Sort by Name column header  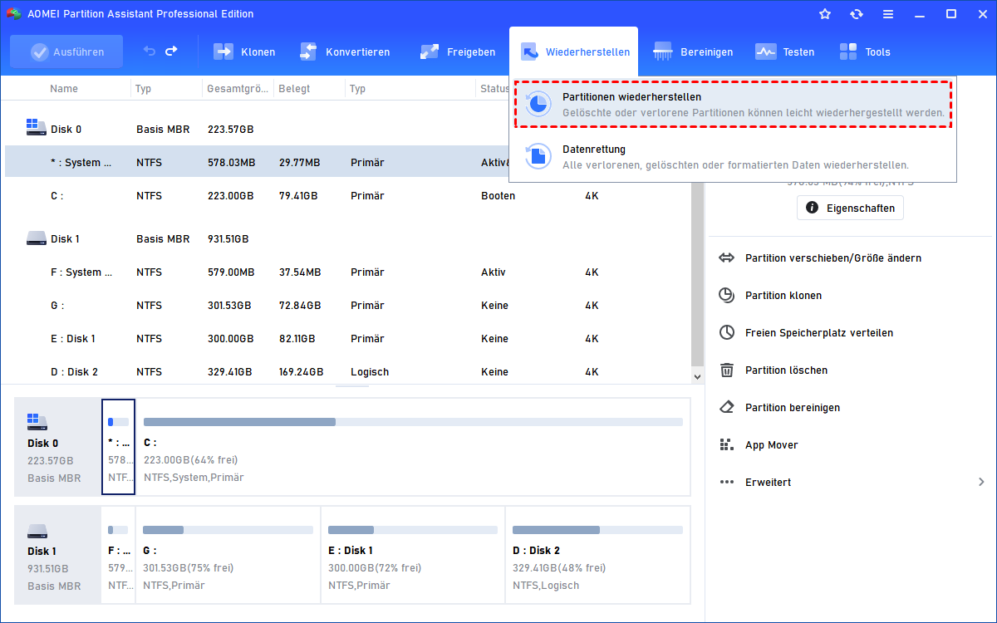(64, 88)
